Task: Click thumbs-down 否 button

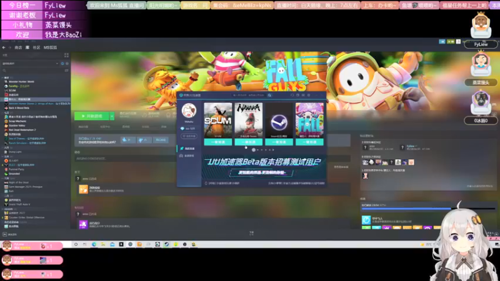Action: point(144,140)
